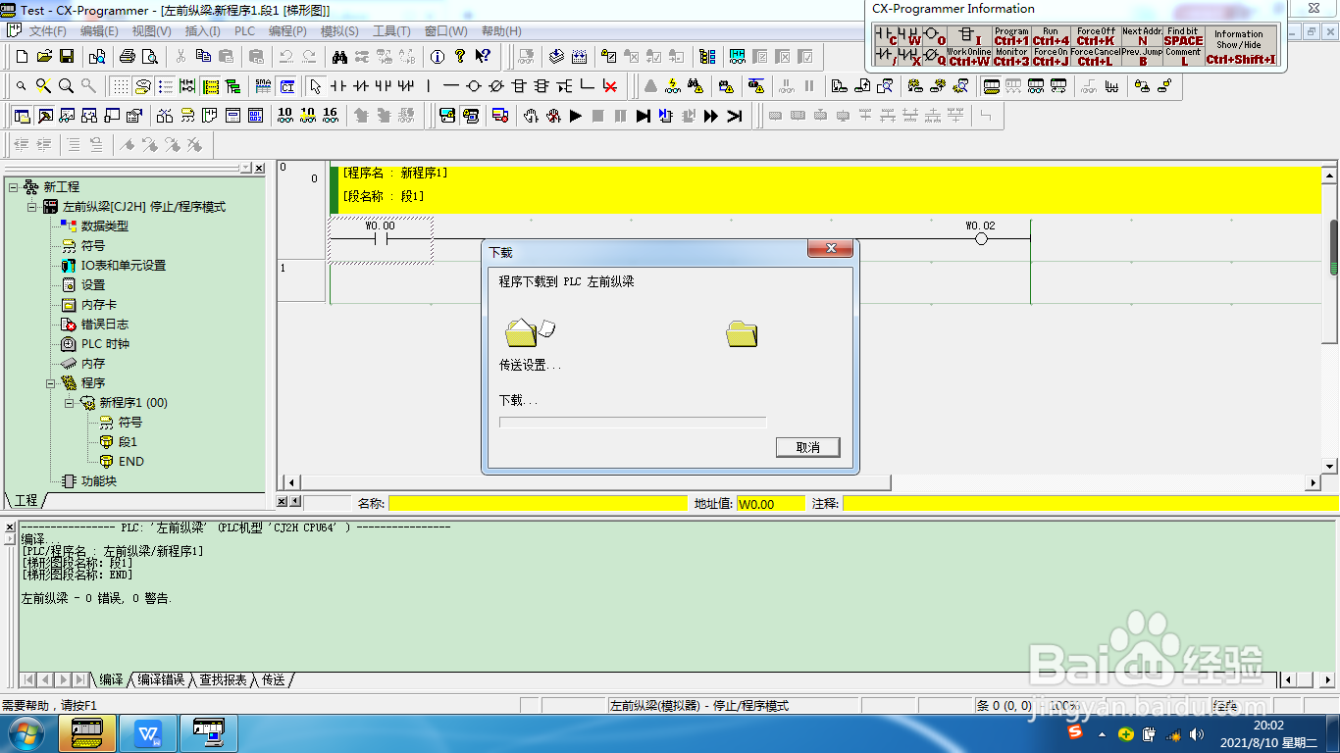Image resolution: width=1340 pixels, height=753 pixels.
Task: Click 取消 button in download dialog
Action: (x=808, y=447)
